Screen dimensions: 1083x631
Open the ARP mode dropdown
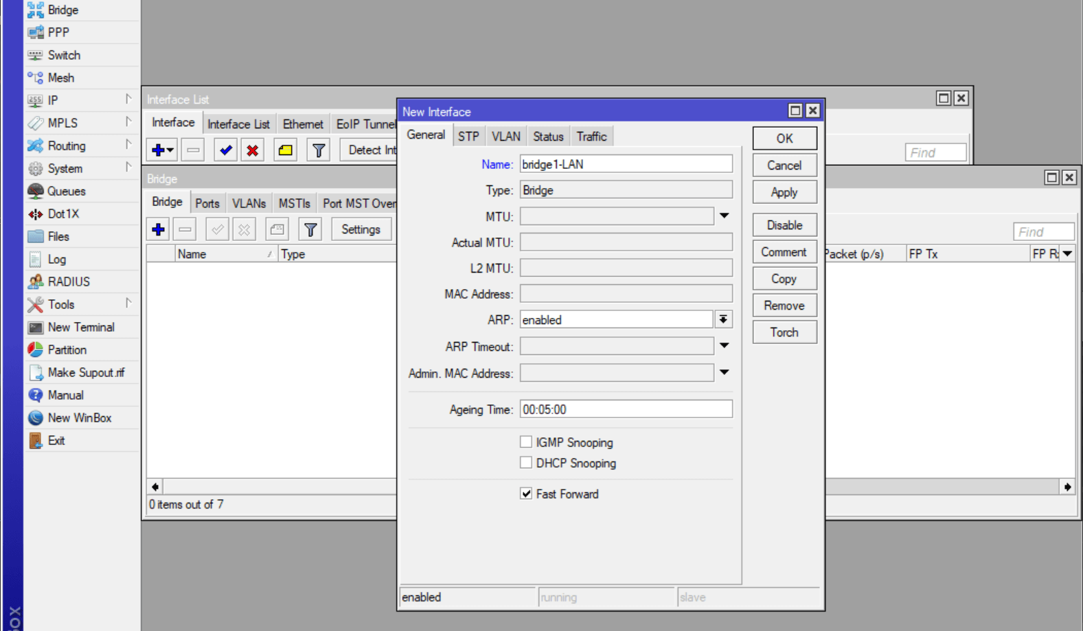(x=723, y=320)
